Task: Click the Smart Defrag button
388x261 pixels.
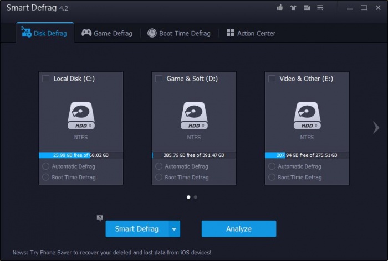Action: point(137,229)
